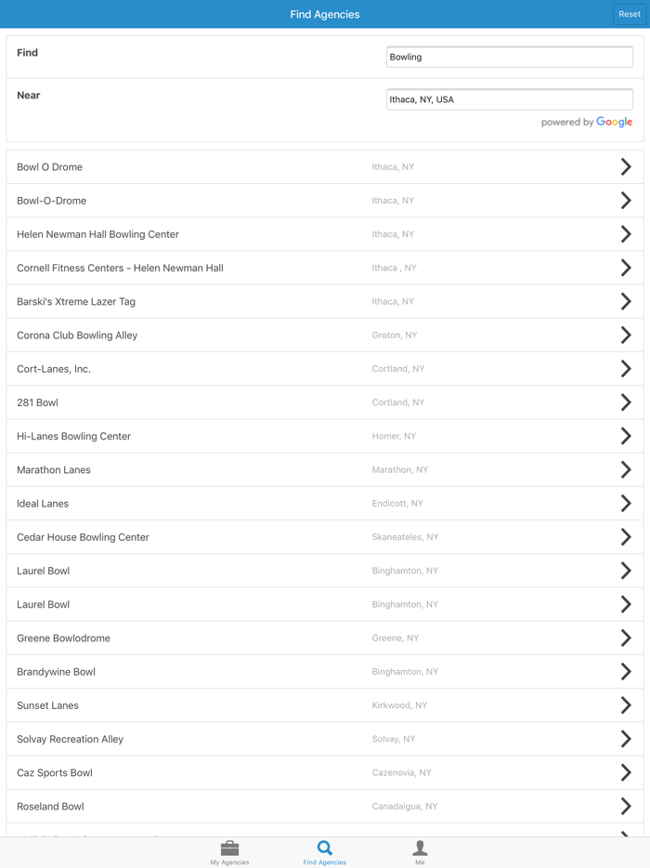Select the My Agencies briefcase icon

pos(229,848)
